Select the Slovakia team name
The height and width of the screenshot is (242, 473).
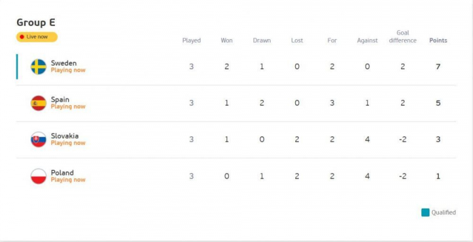click(x=64, y=136)
